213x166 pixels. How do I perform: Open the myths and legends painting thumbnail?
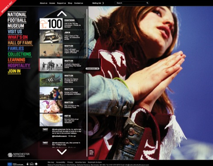point(51,50)
